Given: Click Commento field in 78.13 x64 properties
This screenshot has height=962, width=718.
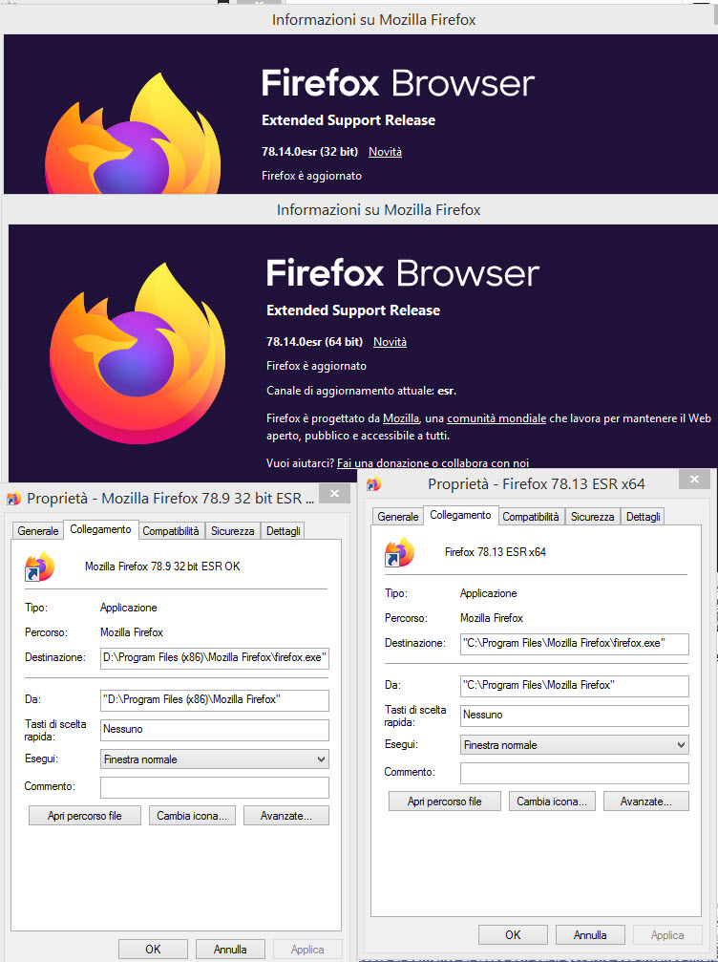Looking at the screenshot, I should (x=575, y=773).
